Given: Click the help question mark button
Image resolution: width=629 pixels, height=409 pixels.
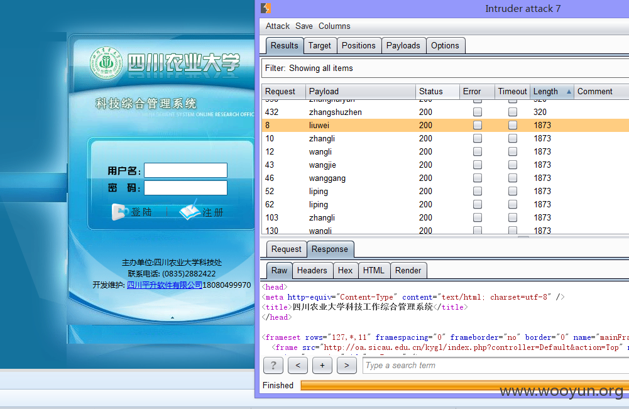Looking at the screenshot, I should 273,365.
